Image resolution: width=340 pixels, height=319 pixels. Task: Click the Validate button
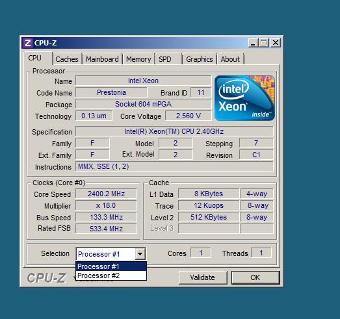(x=203, y=277)
